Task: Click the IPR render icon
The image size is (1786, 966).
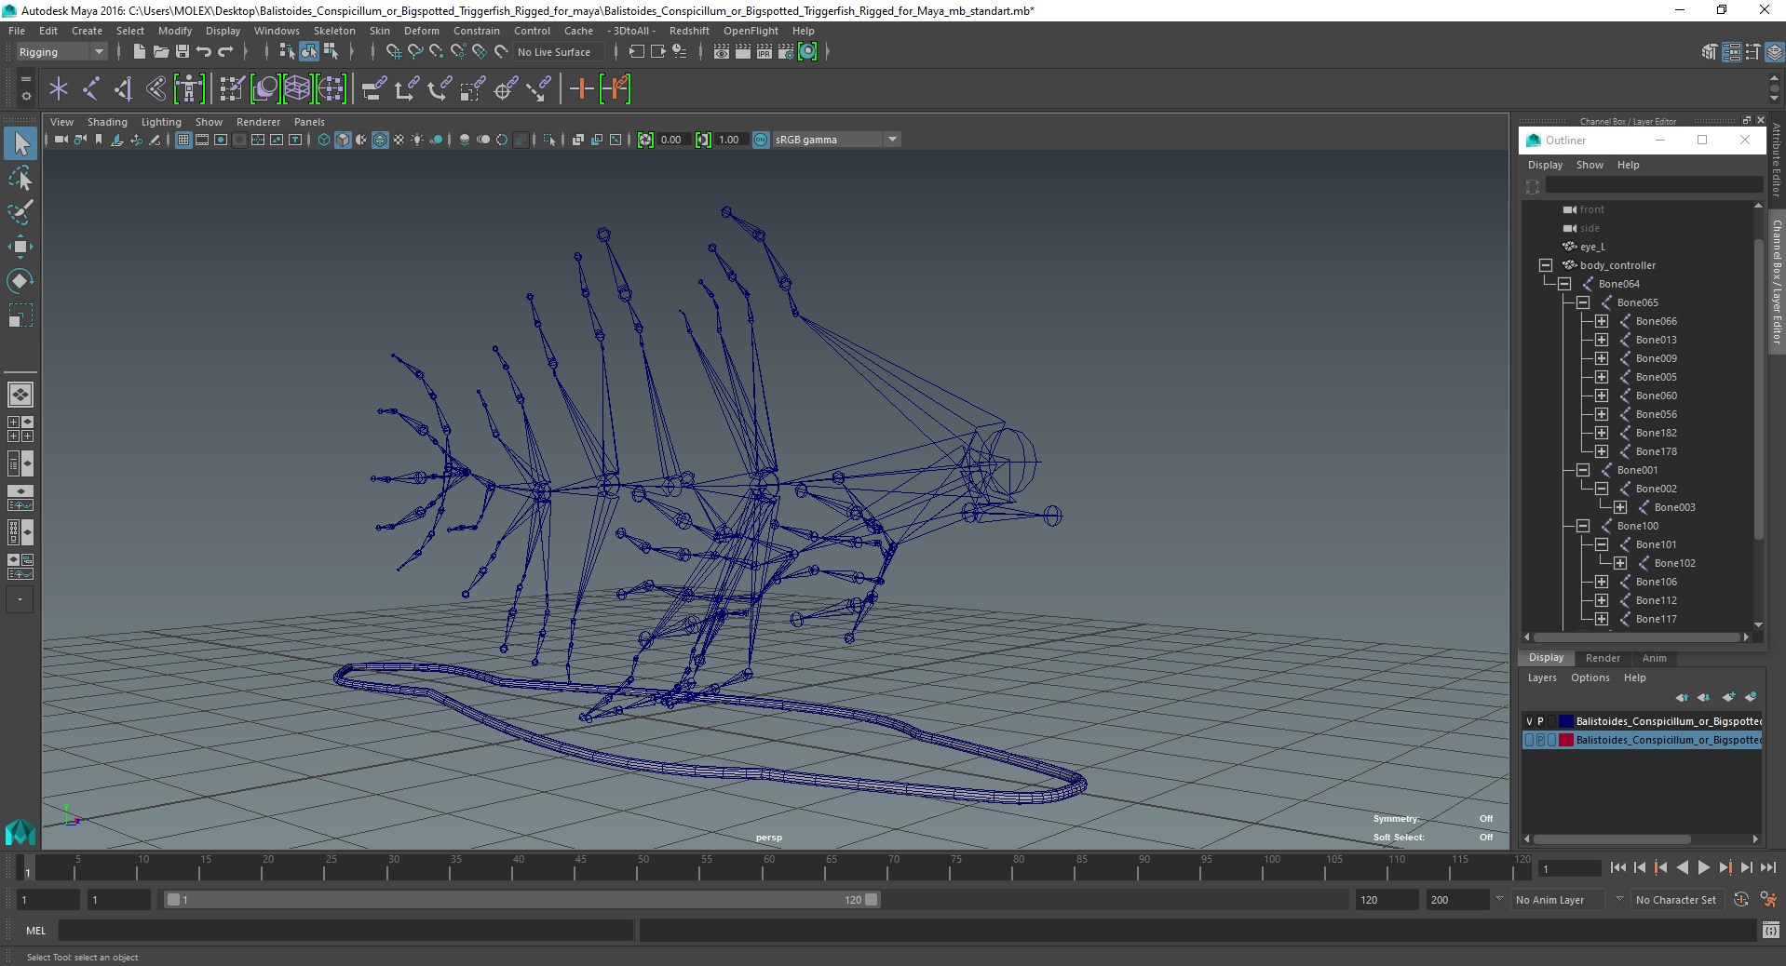Action: click(764, 52)
